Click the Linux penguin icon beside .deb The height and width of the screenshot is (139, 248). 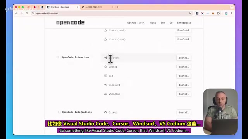105,30
